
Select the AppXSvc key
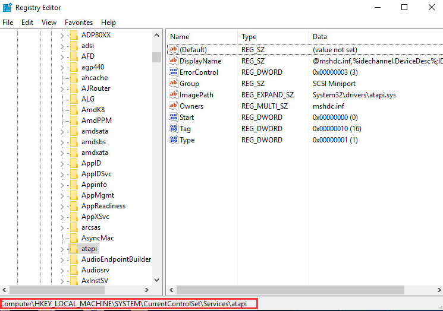coord(95,217)
